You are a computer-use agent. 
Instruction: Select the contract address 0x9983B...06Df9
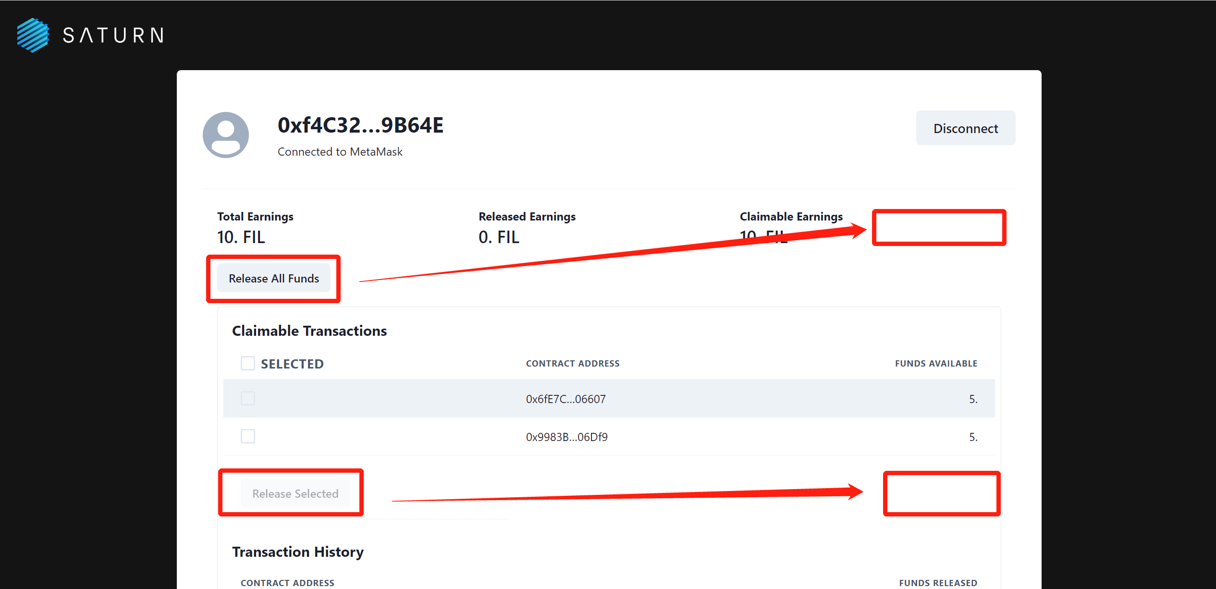pyautogui.click(x=566, y=437)
